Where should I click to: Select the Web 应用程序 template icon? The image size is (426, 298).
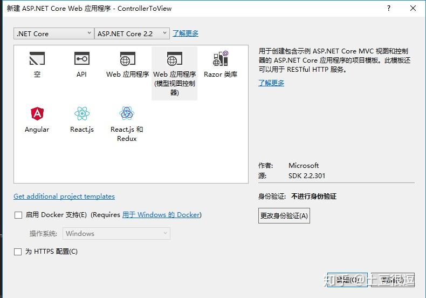pos(127,58)
